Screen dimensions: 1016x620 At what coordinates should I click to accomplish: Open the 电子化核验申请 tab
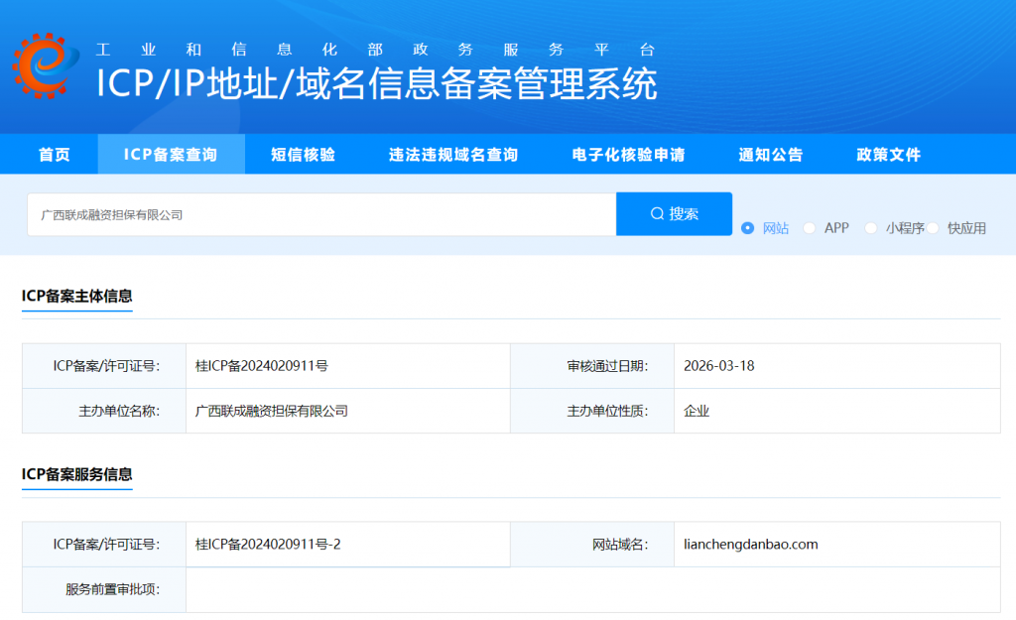pos(628,154)
